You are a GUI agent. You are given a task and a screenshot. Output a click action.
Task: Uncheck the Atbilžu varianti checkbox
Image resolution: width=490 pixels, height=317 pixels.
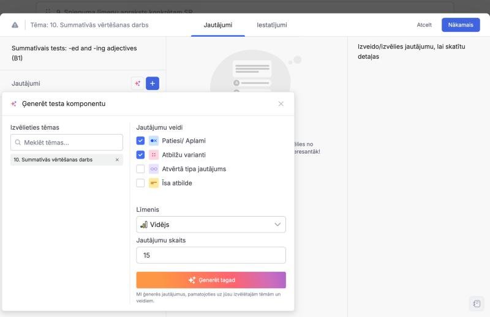coord(140,155)
